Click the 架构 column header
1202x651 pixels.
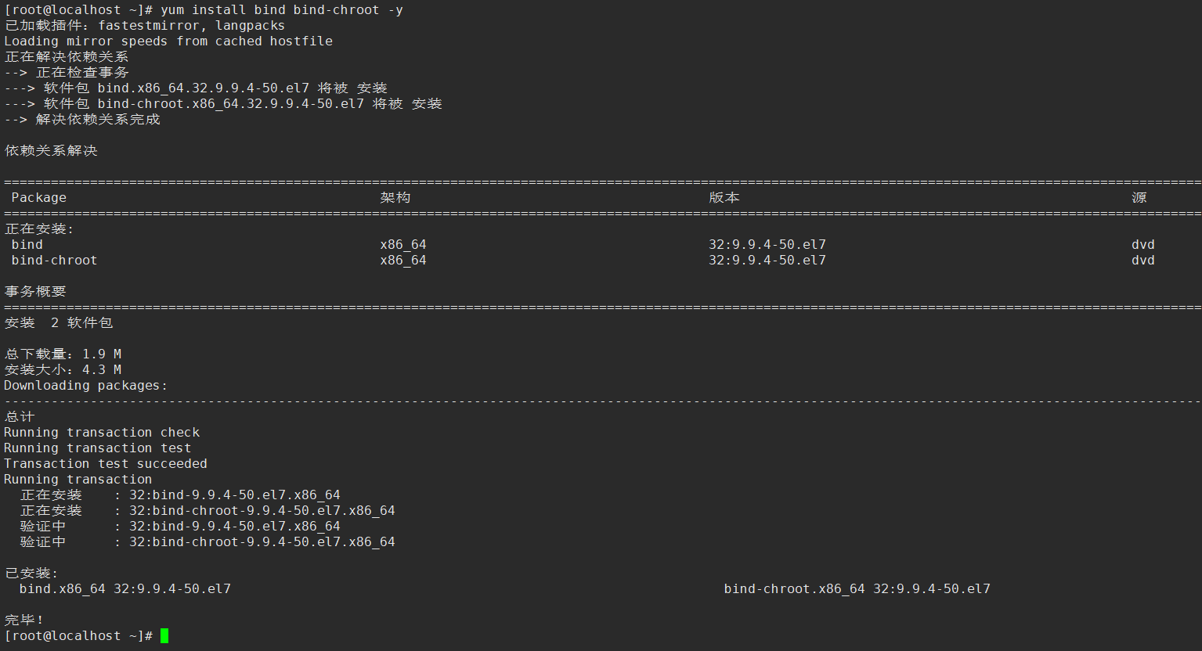pos(395,198)
